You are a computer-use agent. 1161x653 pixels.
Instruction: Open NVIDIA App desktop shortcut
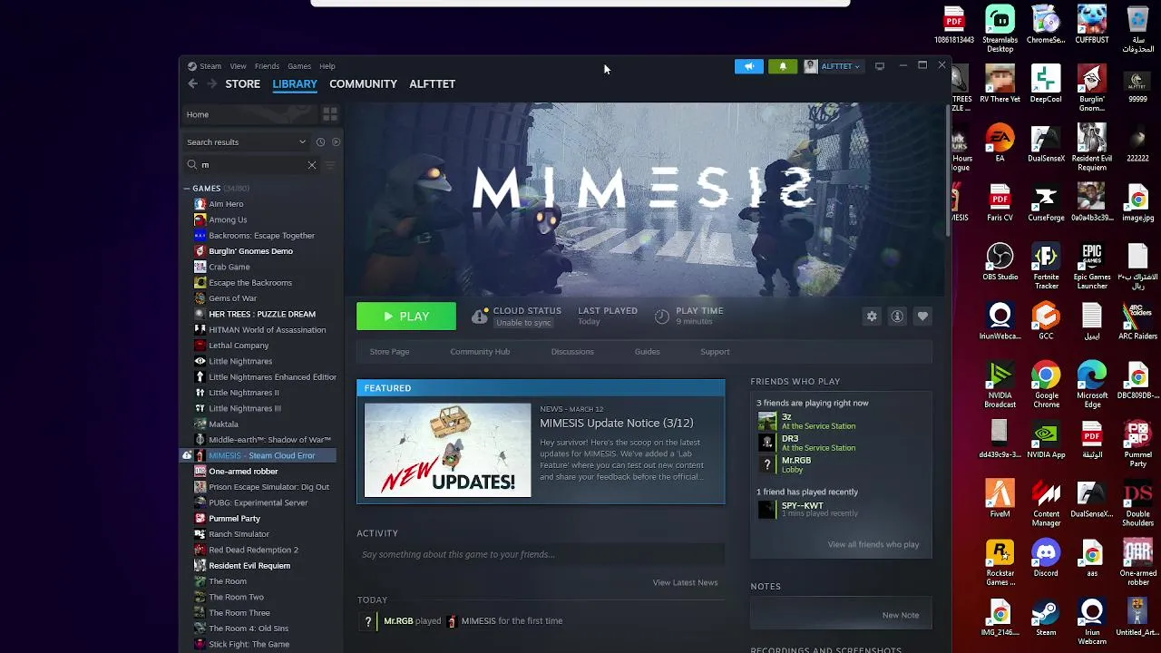tap(1046, 440)
